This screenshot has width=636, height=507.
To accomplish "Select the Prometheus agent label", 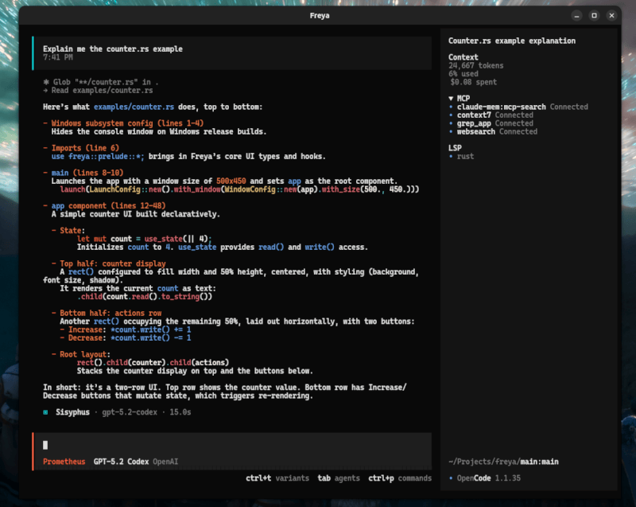I will 64,462.
